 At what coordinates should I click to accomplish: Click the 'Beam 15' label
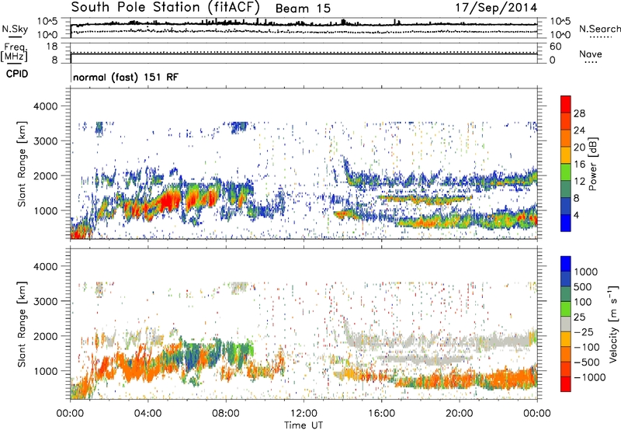pyautogui.click(x=303, y=9)
